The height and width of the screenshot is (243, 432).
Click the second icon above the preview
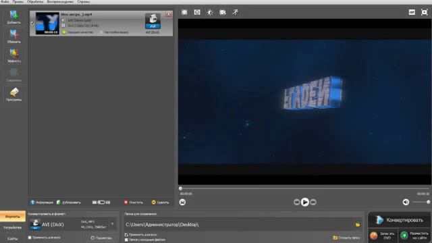pos(197,12)
